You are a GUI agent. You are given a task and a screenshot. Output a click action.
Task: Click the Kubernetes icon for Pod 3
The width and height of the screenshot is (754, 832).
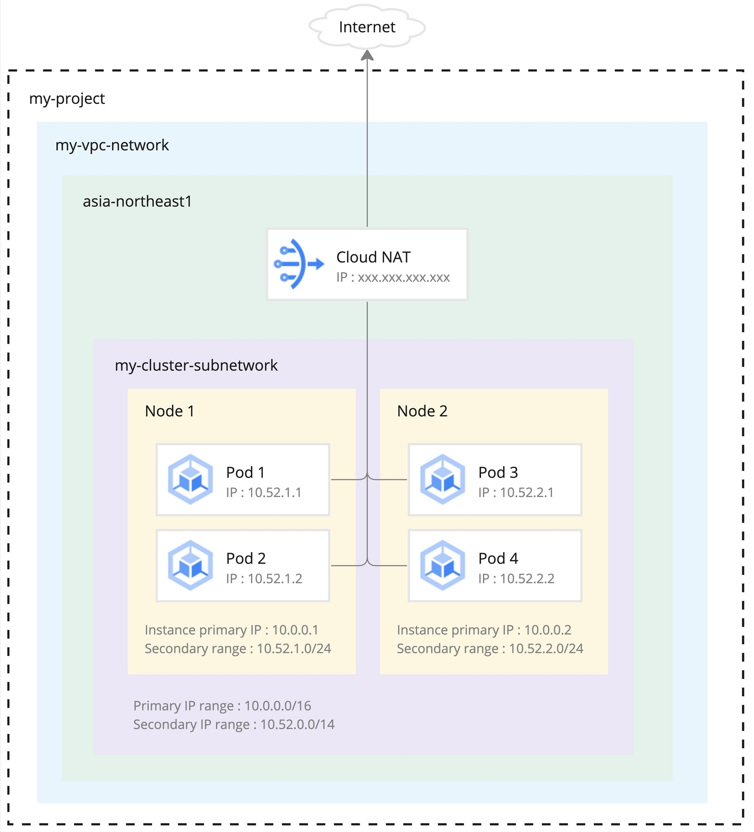442,479
